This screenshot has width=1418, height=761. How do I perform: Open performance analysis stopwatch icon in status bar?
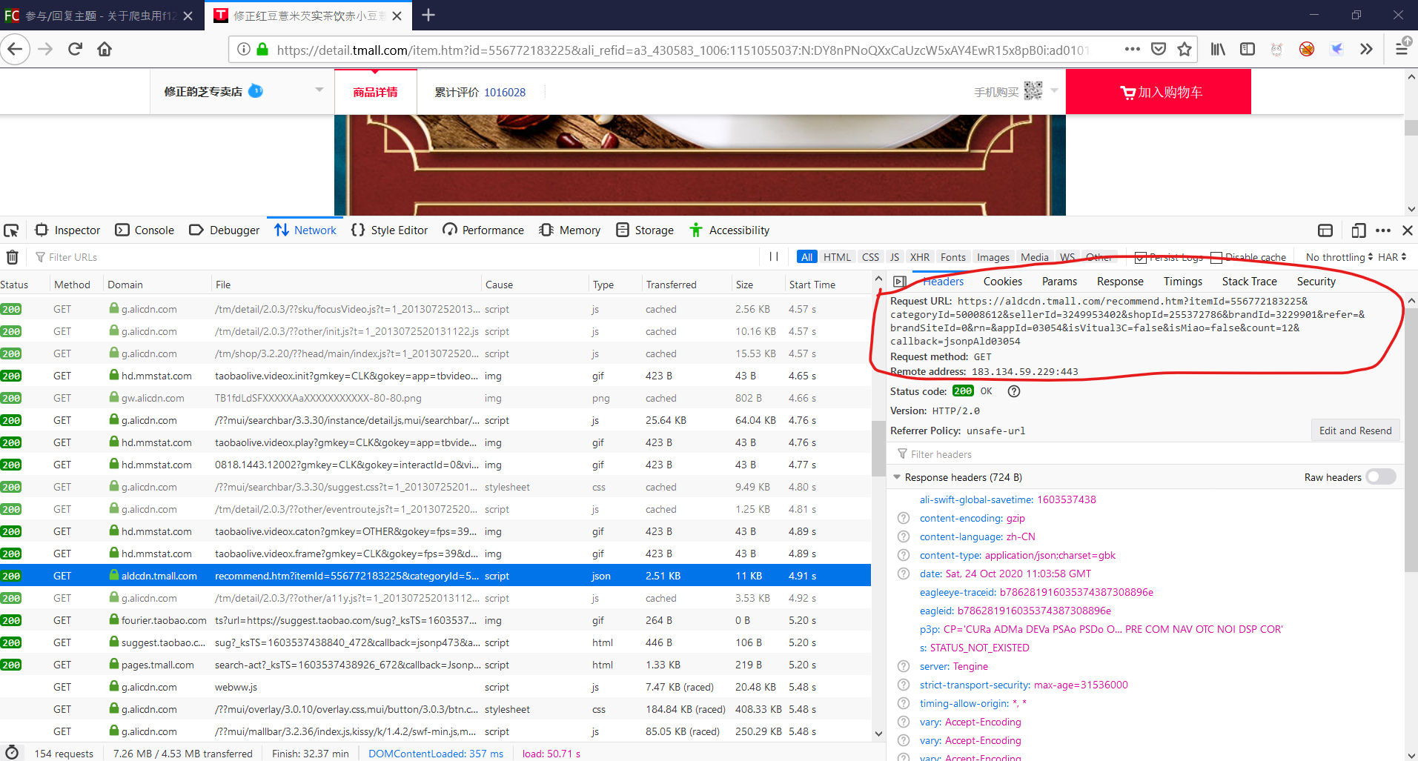coord(12,753)
